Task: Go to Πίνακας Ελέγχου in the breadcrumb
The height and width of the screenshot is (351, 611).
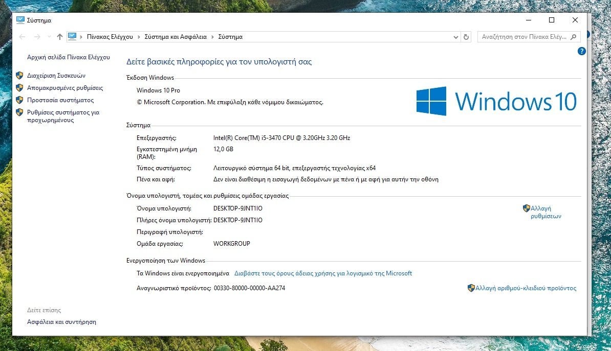Action: coord(110,37)
